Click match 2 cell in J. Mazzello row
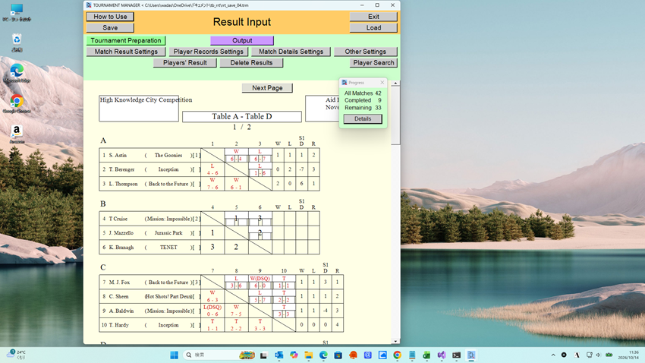 [x=260, y=232]
